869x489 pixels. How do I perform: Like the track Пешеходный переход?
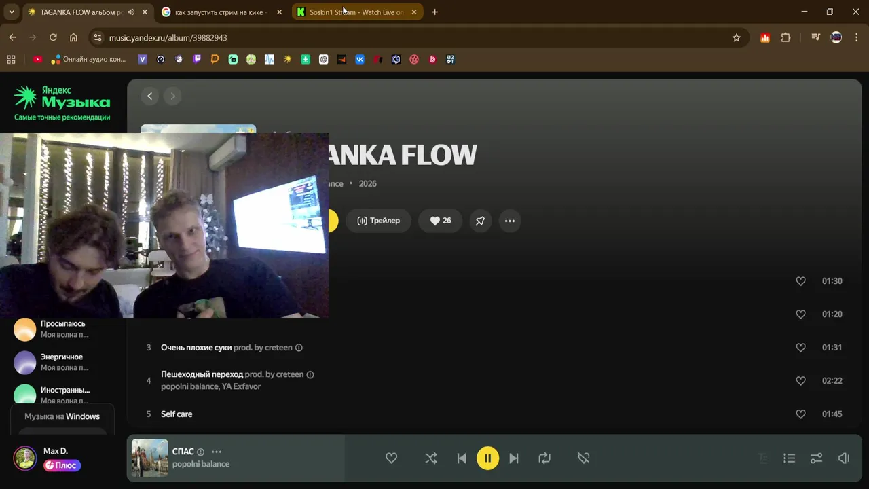(800, 381)
